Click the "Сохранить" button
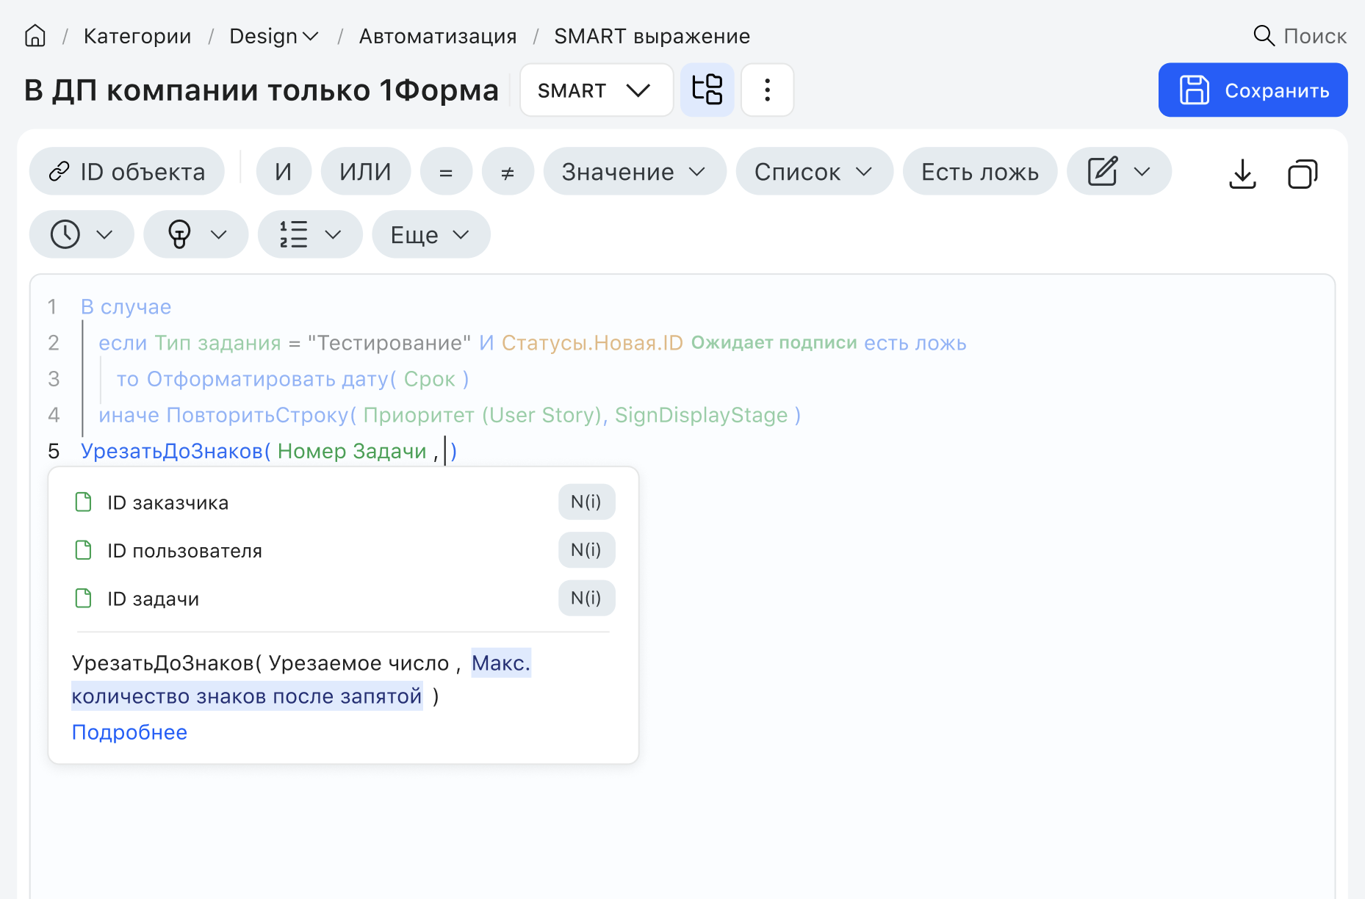 1252,90
